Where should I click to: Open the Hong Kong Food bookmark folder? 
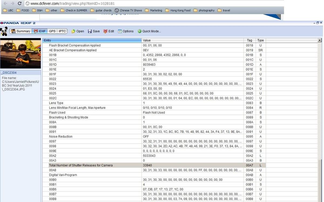point(178,10)
